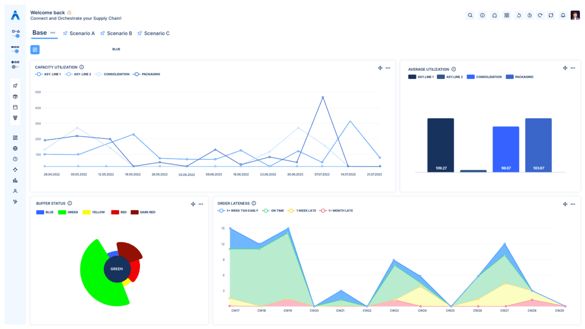Open the user icon in left sidebar
Image resolution: width=585 pixels, height=329 pixels.
point(15,191)
